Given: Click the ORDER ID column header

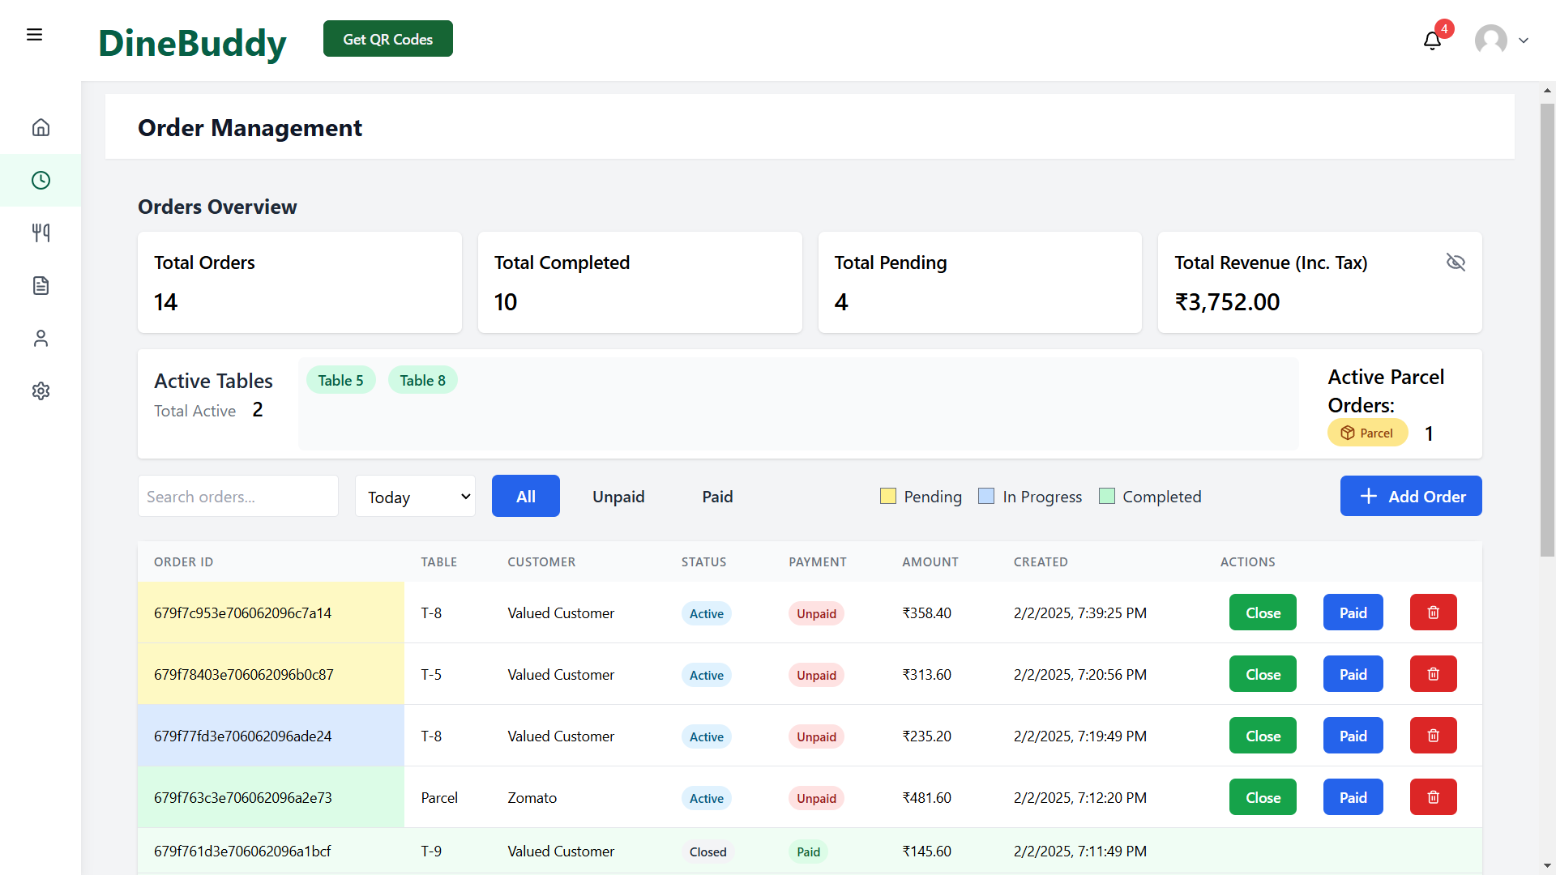Looking at the screenshot, I should [183, 561].
